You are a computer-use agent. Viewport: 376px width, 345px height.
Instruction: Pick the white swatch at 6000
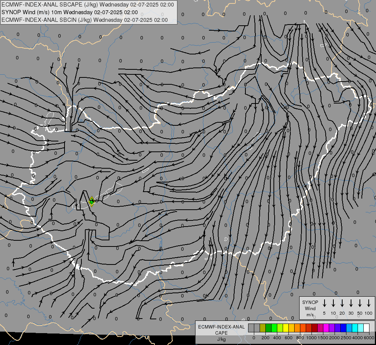coord(367,328)
